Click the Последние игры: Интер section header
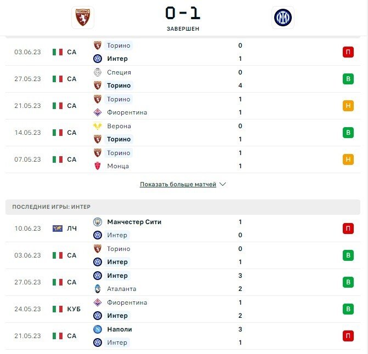 click(x=52, y=207)
